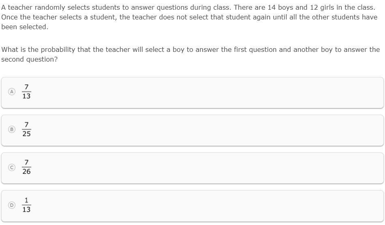Choose the 7/26 fraction answer

(x=26, y=167)
